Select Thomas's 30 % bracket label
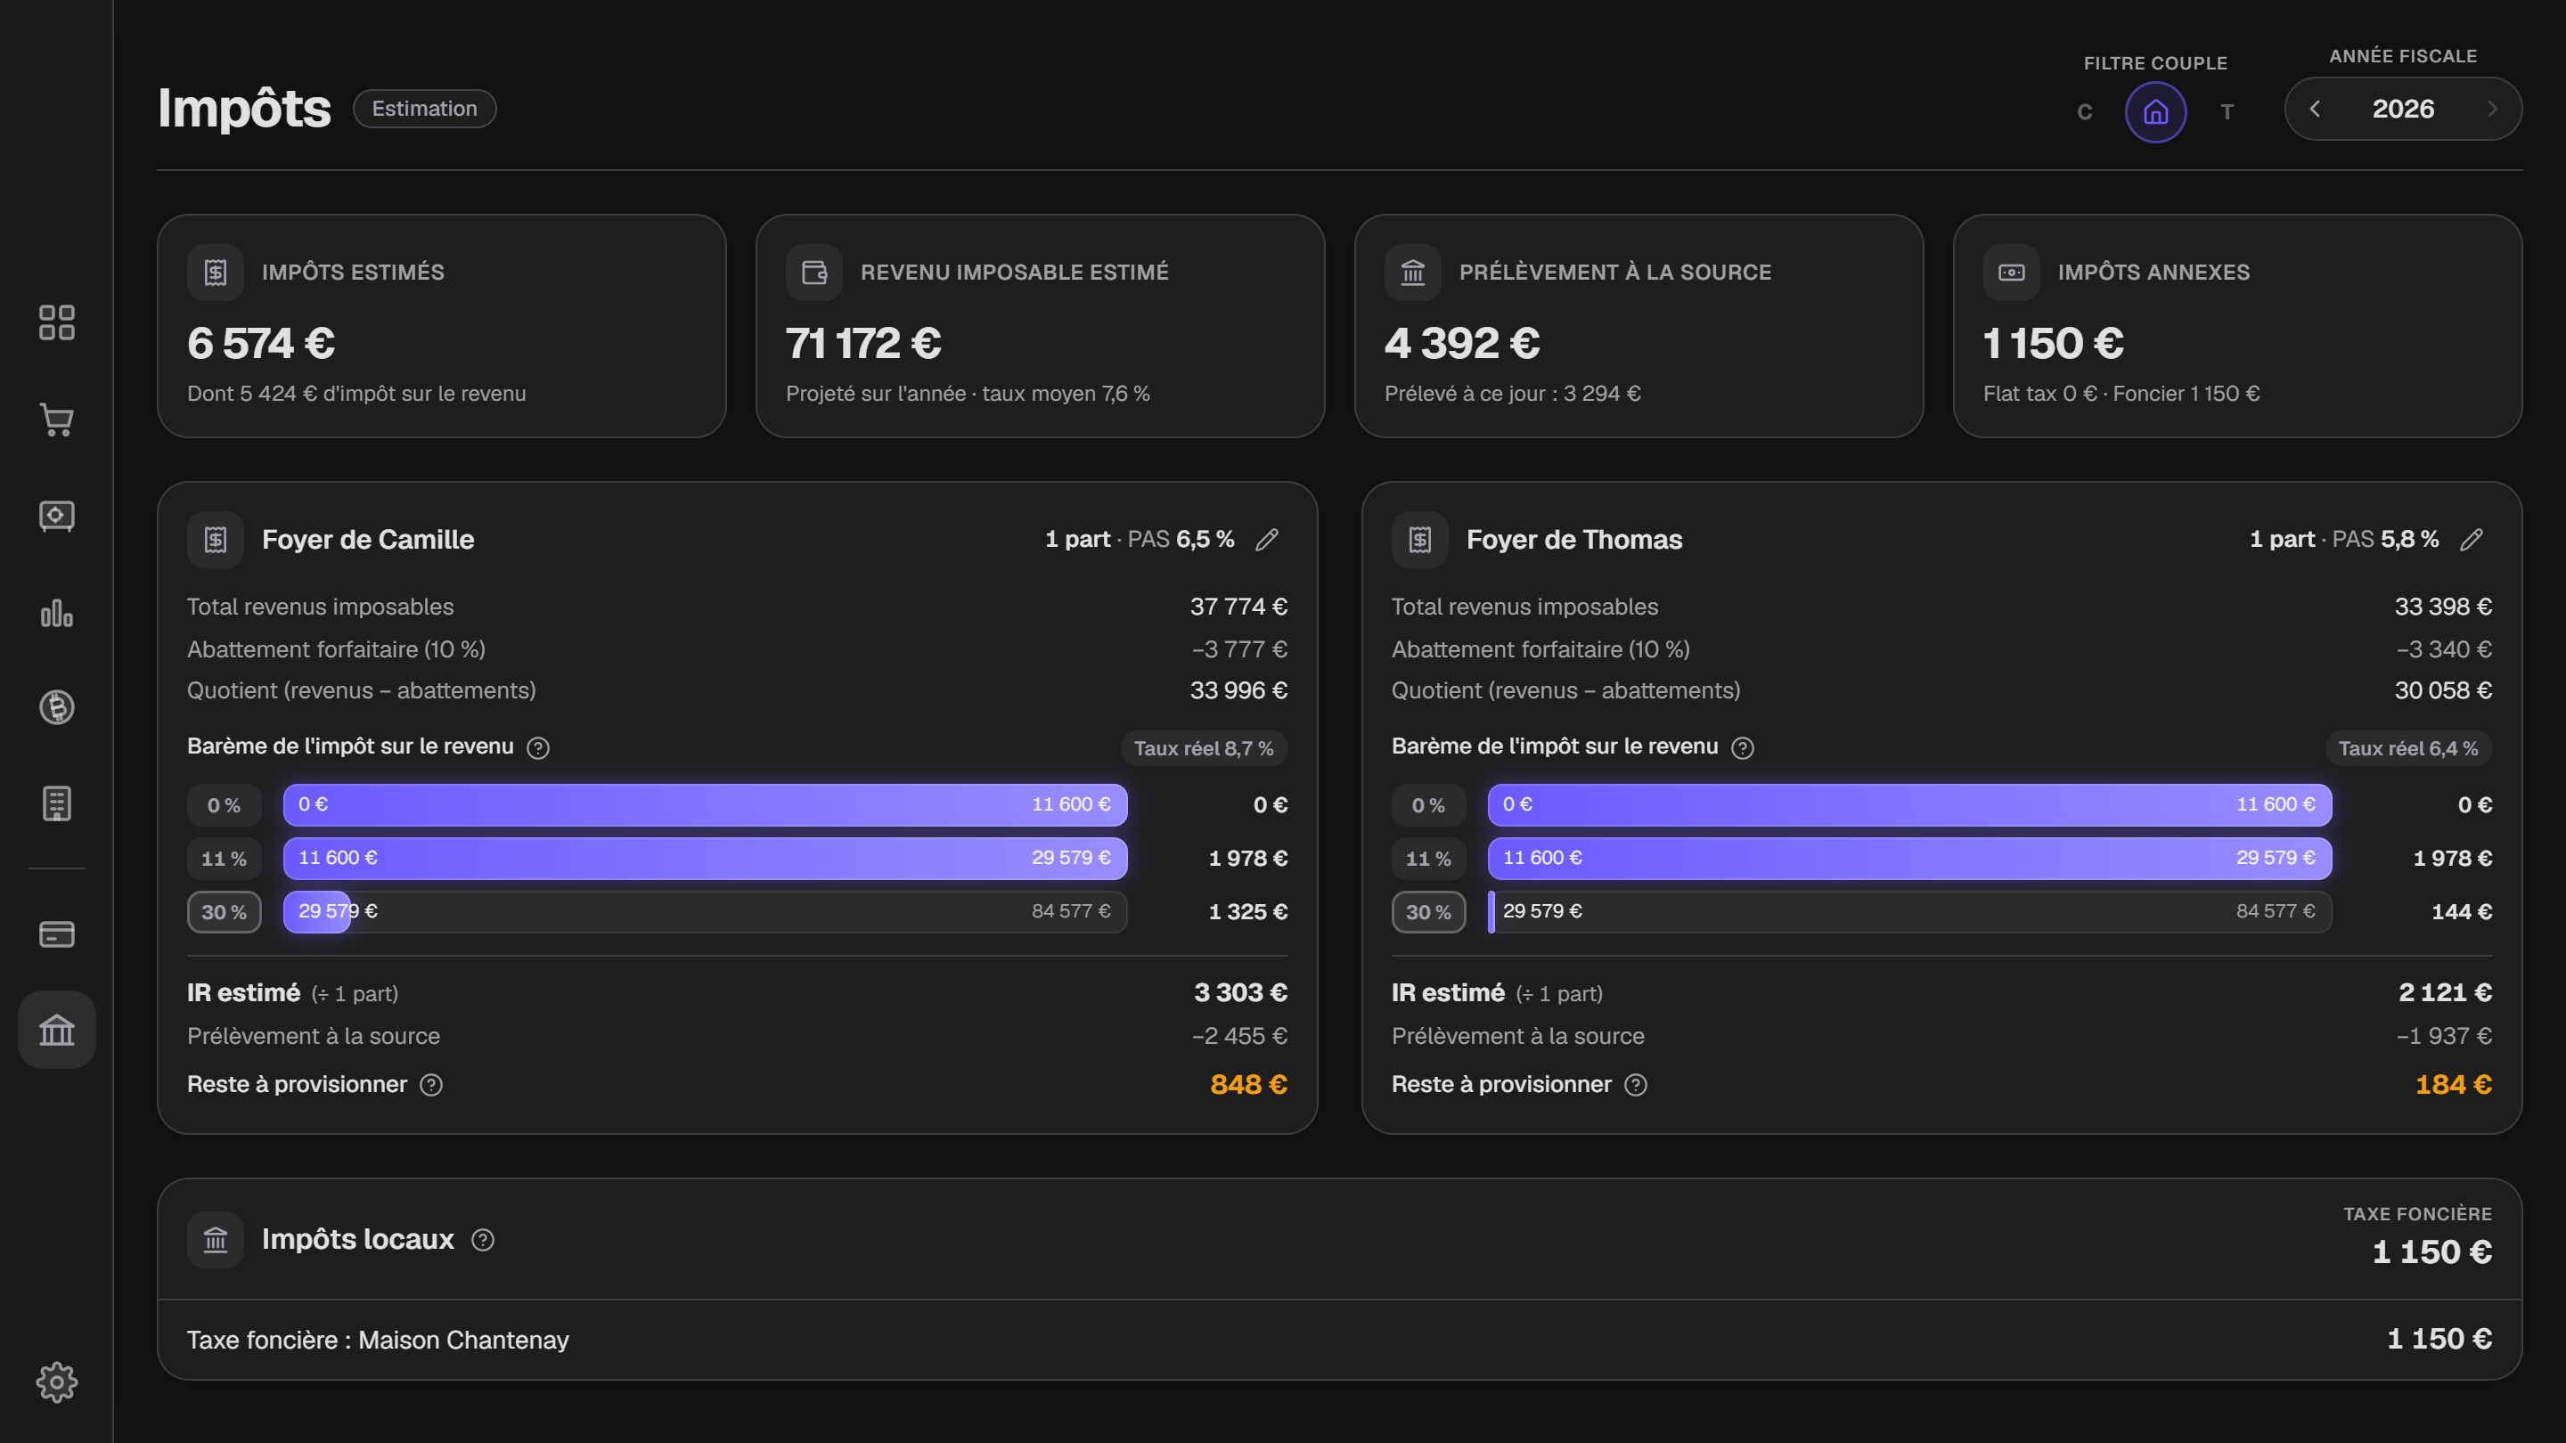Screen dimensions: 2566x1443 1428,912
